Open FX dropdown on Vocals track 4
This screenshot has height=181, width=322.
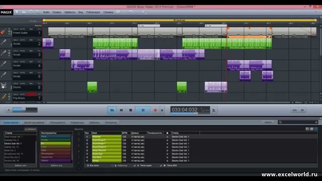[x=39, y=62]
